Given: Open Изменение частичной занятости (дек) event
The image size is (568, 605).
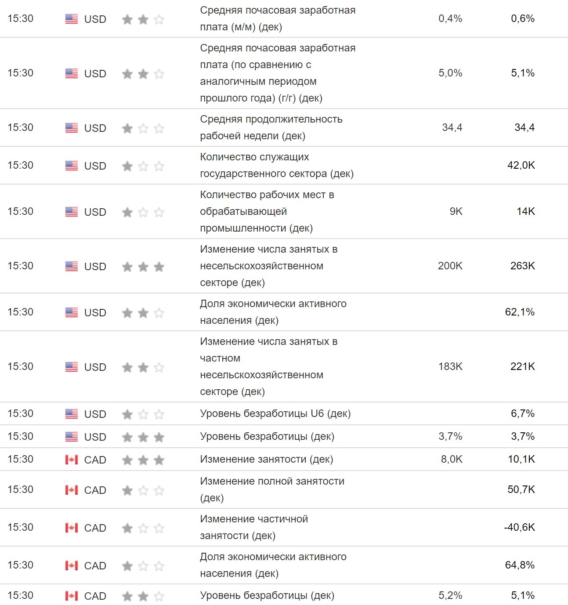Looking at the screenshot, I should [254, 527].
